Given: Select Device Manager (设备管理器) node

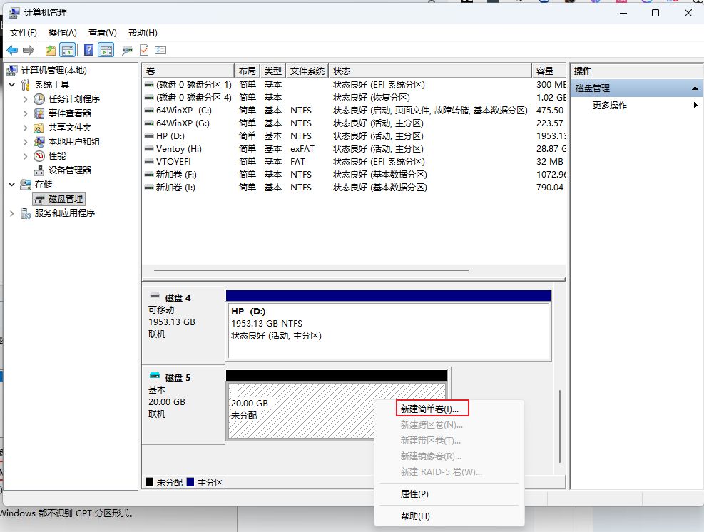Looking at the screenshot, I should click(x=69, y=170).
